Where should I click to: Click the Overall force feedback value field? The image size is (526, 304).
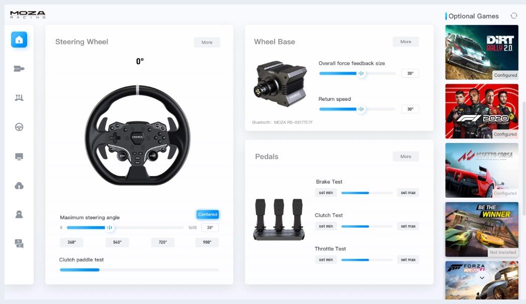[x=410, y=73]
